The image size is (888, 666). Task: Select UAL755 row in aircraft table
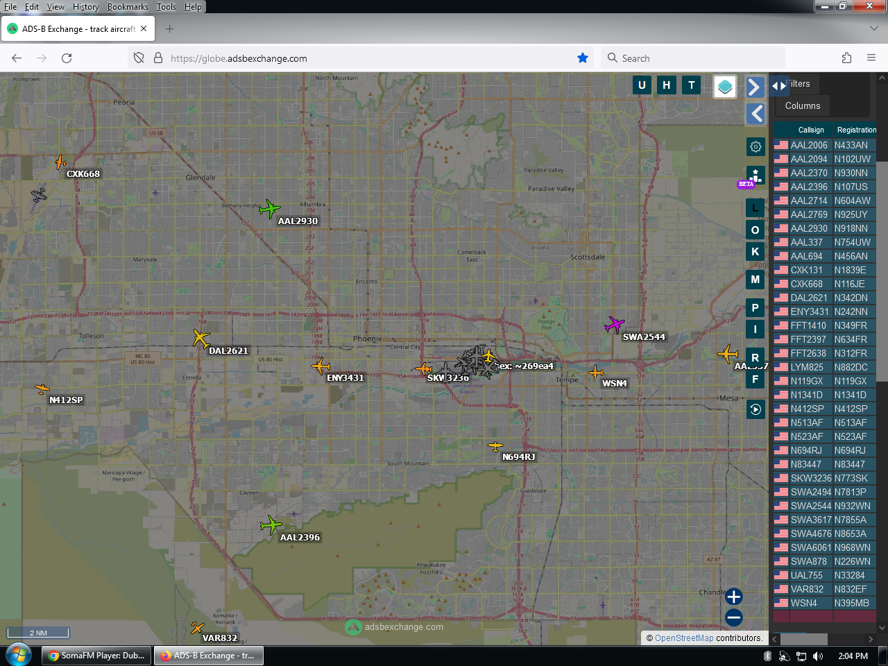coord(825,575)
